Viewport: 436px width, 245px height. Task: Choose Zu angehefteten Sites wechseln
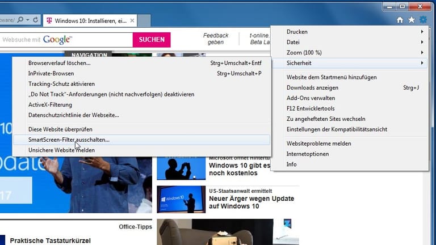point(350,119)
